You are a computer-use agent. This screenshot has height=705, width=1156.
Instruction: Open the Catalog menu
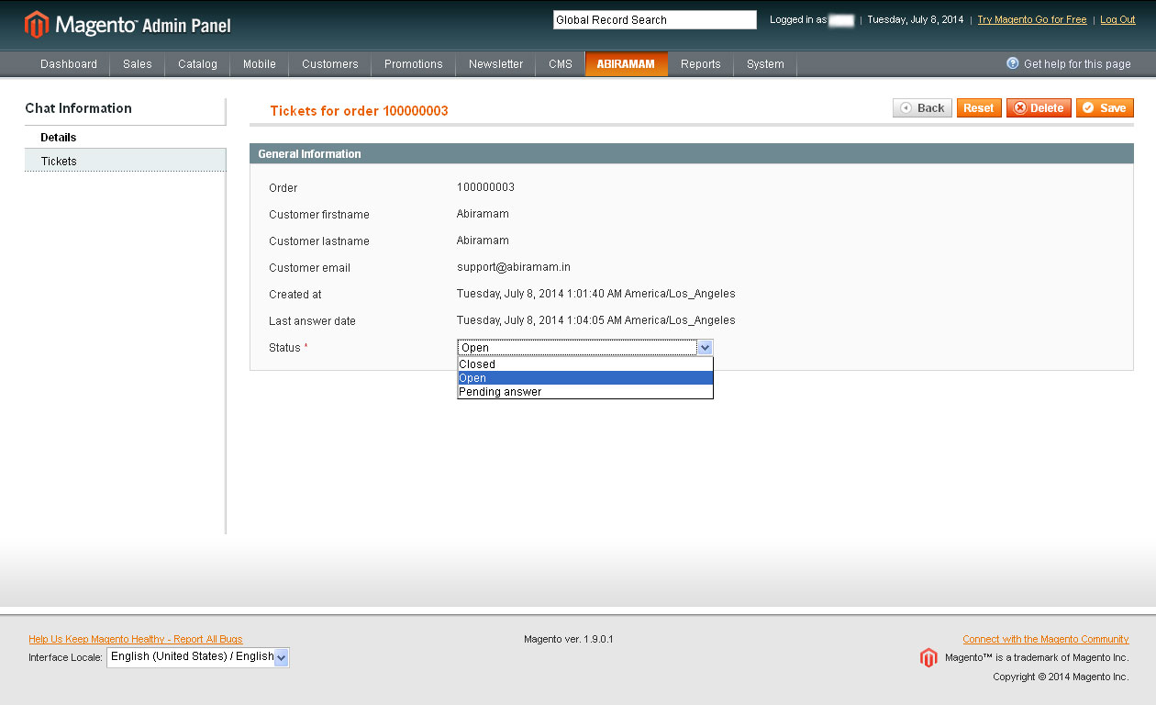198,64
